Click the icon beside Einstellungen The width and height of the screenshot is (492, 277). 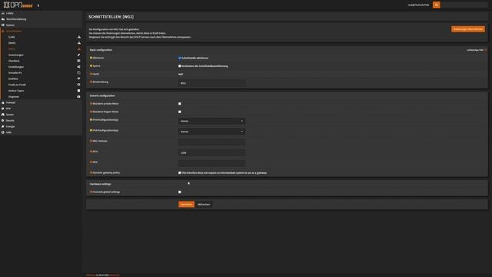(x=78, y=67)
